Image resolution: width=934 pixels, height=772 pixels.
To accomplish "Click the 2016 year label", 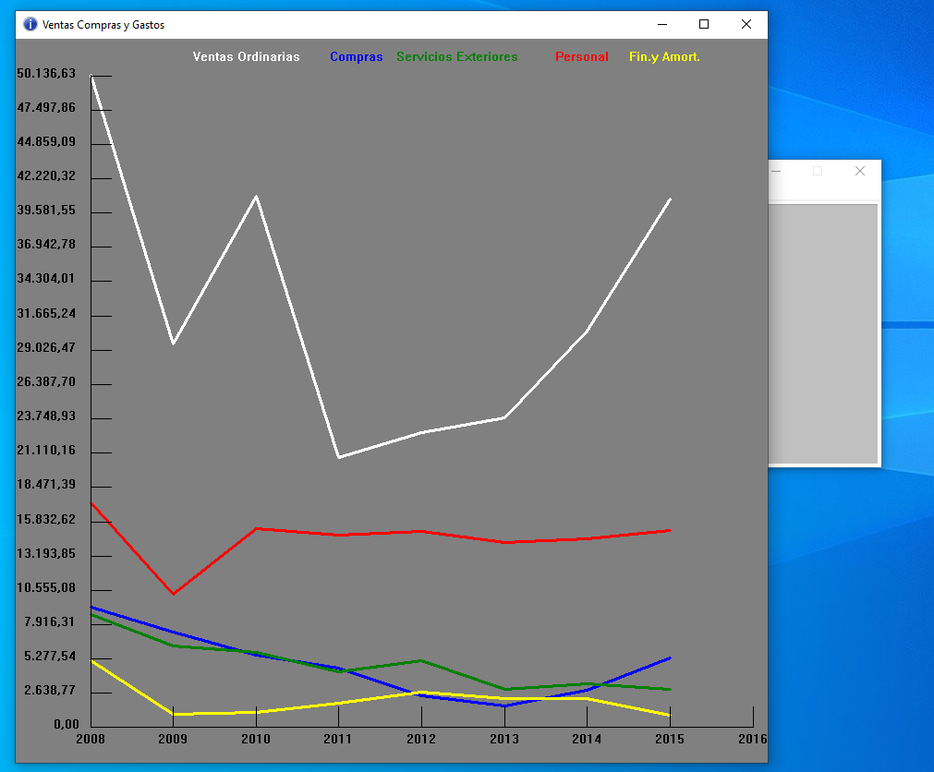I will point(753,740).
